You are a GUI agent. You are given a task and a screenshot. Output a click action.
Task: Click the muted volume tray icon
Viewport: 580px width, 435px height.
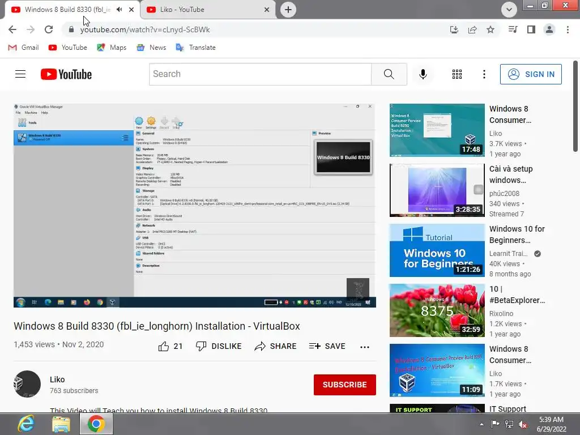(x=523, y=424)
